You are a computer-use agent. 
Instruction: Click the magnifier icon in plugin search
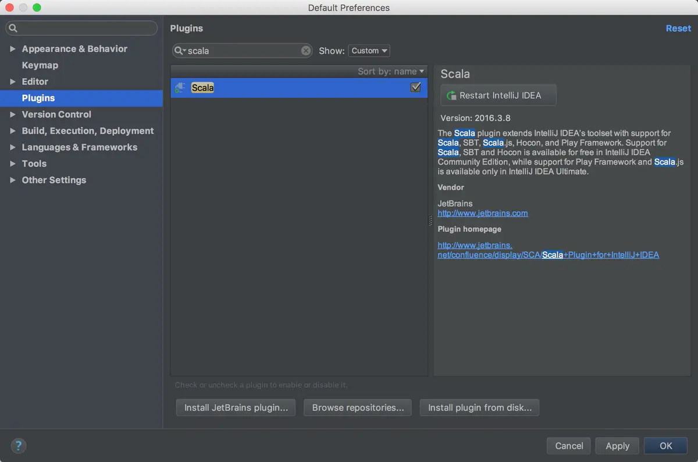180,51
